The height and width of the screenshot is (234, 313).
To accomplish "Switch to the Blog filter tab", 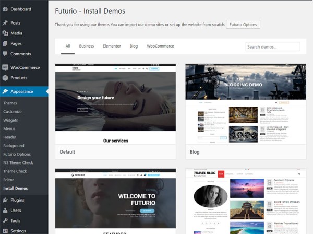I will 134,46.
